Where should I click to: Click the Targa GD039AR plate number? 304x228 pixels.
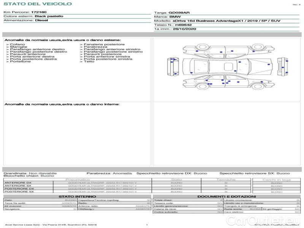pyautogui.click(x=179, y=13)
